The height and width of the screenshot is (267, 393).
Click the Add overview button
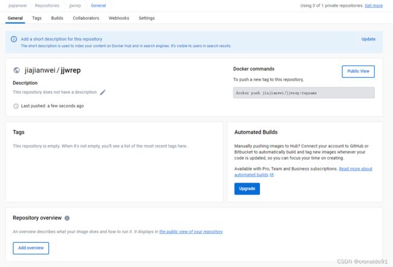coord(31,248)
